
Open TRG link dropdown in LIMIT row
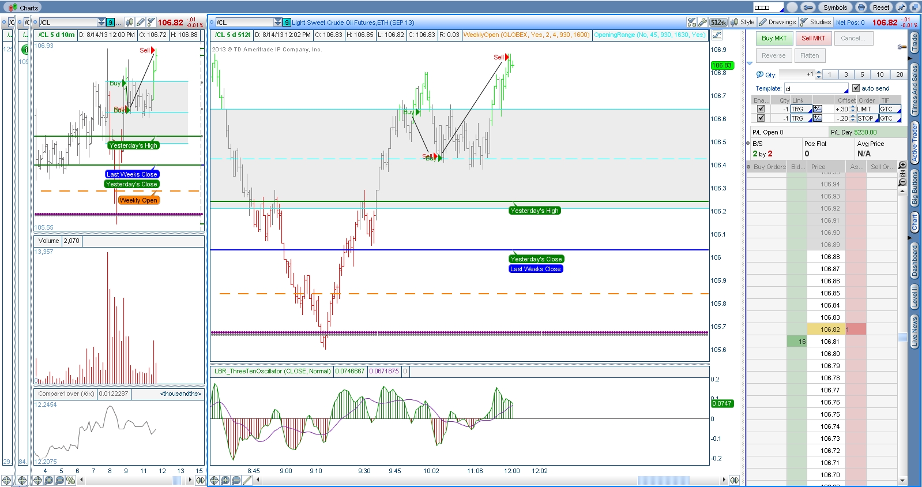801,109
